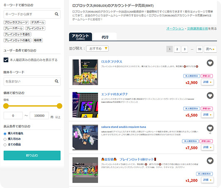The width and height of the screenshot is (221, 188).
Task: Click the maximum price input showing 100000
Action: click(39, 116)
